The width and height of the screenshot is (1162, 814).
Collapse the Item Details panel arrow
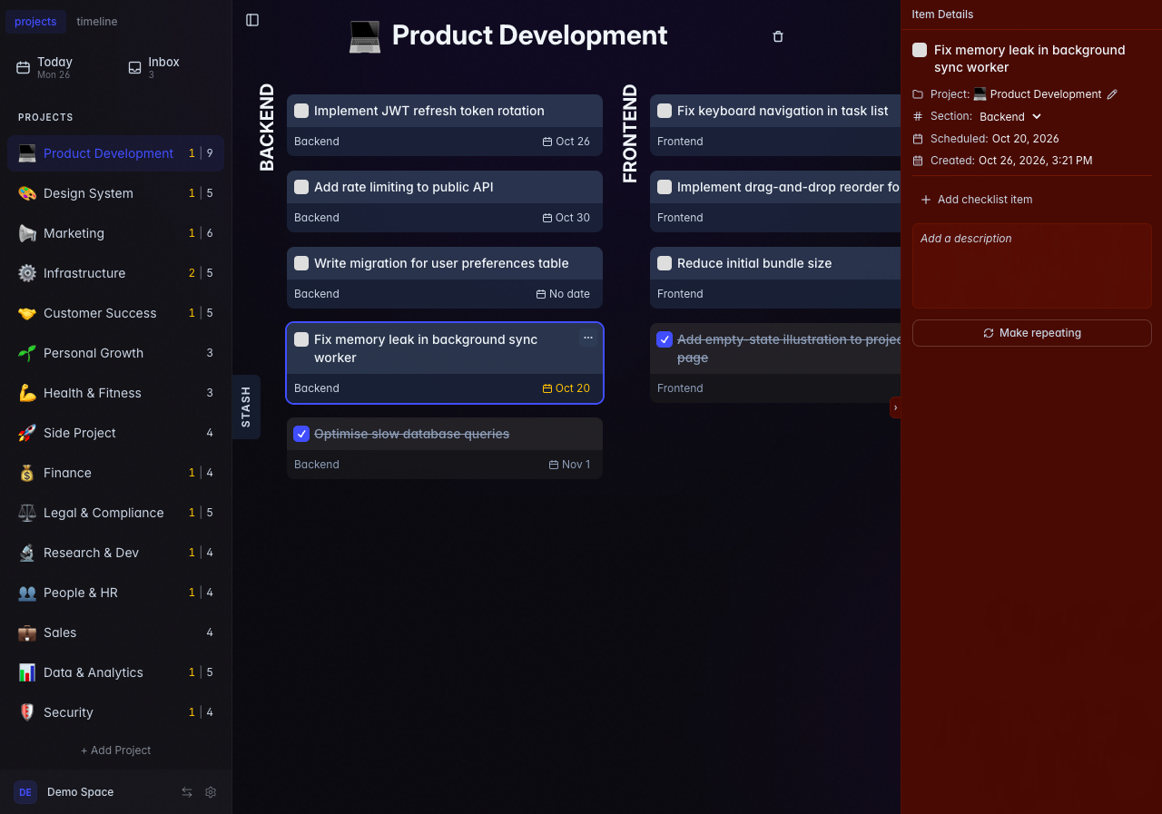(x=895, y=407)
